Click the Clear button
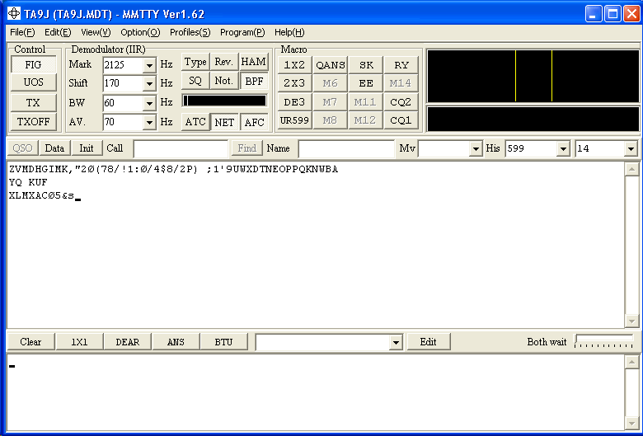The image size is (643, 436). click(31, 341)
